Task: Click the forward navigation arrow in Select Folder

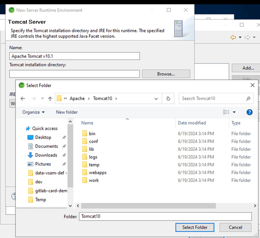Action: coord(34,99)
